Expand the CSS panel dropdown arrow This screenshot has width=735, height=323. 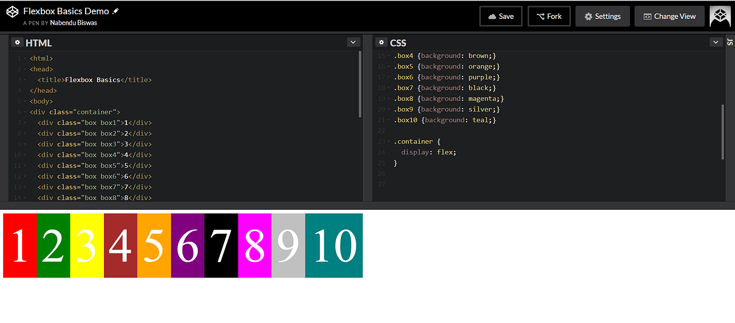point(716,42)
